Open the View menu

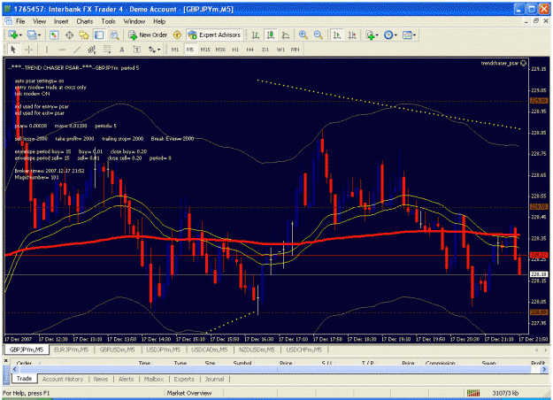click(x=40, y=21)
